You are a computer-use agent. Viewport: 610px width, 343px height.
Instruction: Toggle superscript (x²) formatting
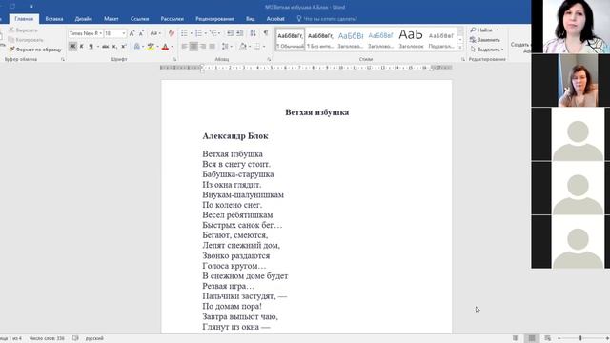124,47
